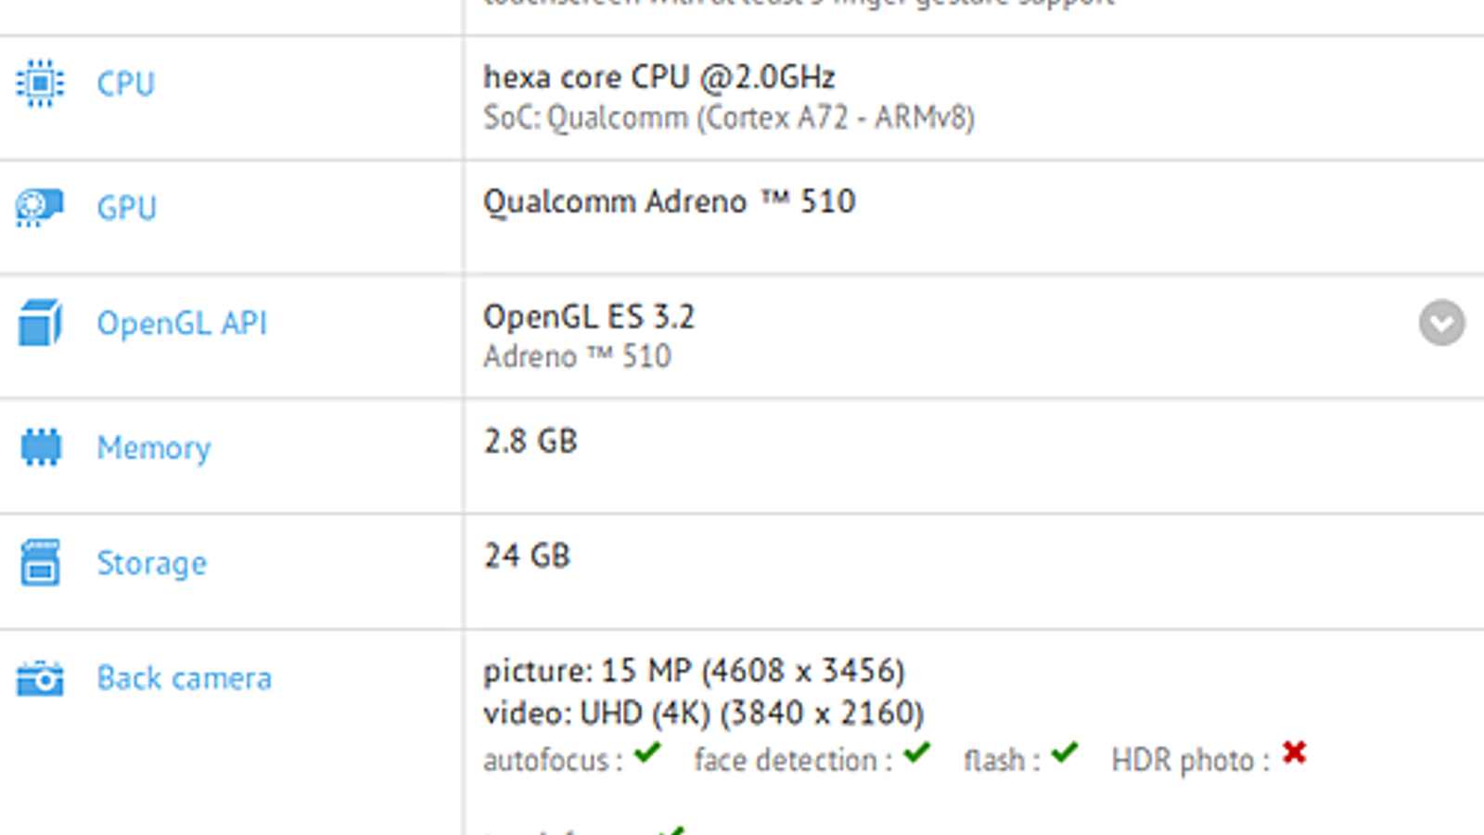This screenshot has height=835, width=1484.
Task: Open the CPU label link
Action: [125, 83]
